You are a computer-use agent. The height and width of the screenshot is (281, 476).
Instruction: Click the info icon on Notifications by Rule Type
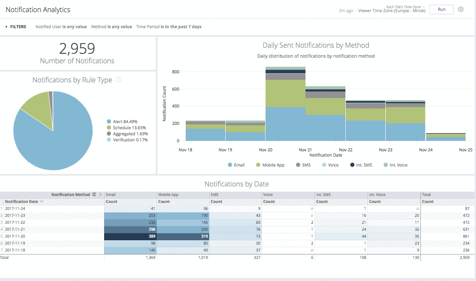pos(119,80)
